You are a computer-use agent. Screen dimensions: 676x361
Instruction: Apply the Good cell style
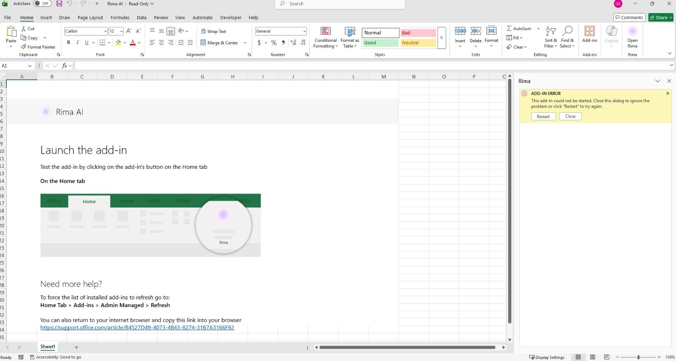click(380, 43)
